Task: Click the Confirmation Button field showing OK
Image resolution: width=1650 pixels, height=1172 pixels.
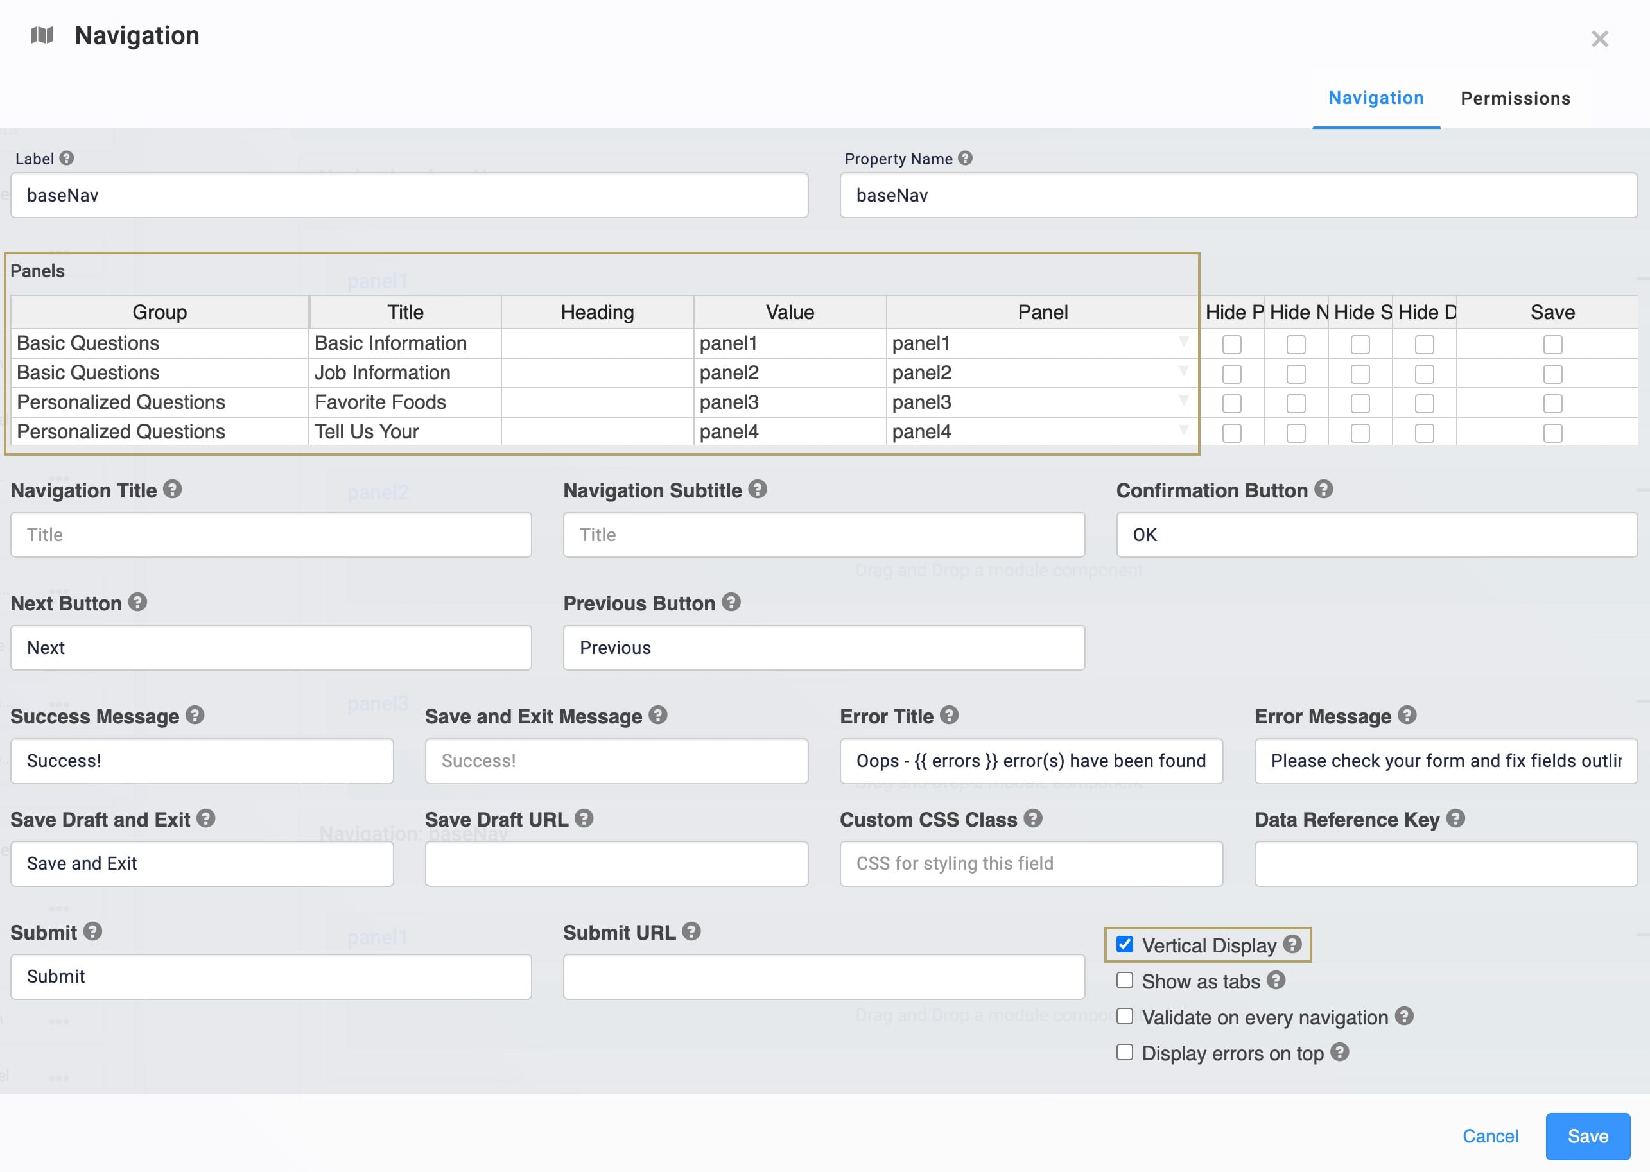Action: point(1376,535)
